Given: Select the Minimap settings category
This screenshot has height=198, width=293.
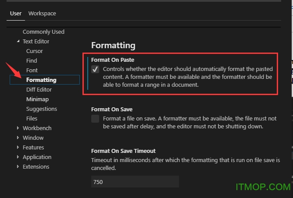Looking at the screenshot, I should (x=37, y=99).
